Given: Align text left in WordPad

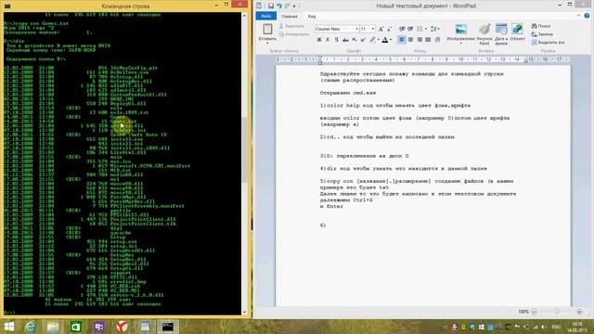Looking at the screenshot, I should [x=402, y=40].
